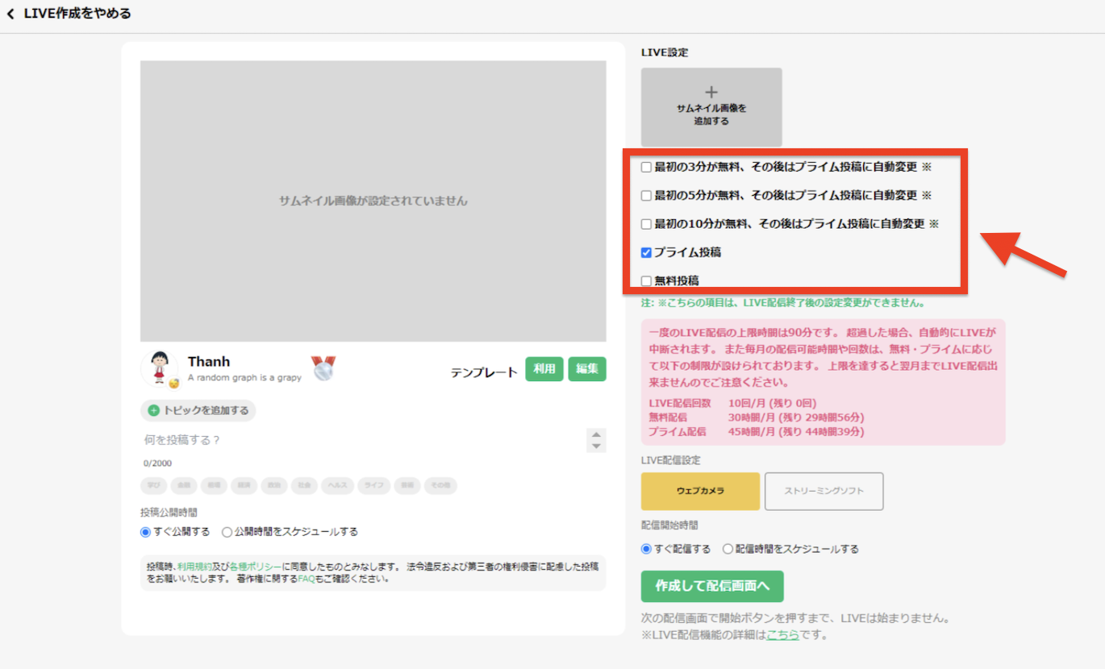
Task: Select 配信時間をスケジュールする radio option
Action: click(728, 549)
